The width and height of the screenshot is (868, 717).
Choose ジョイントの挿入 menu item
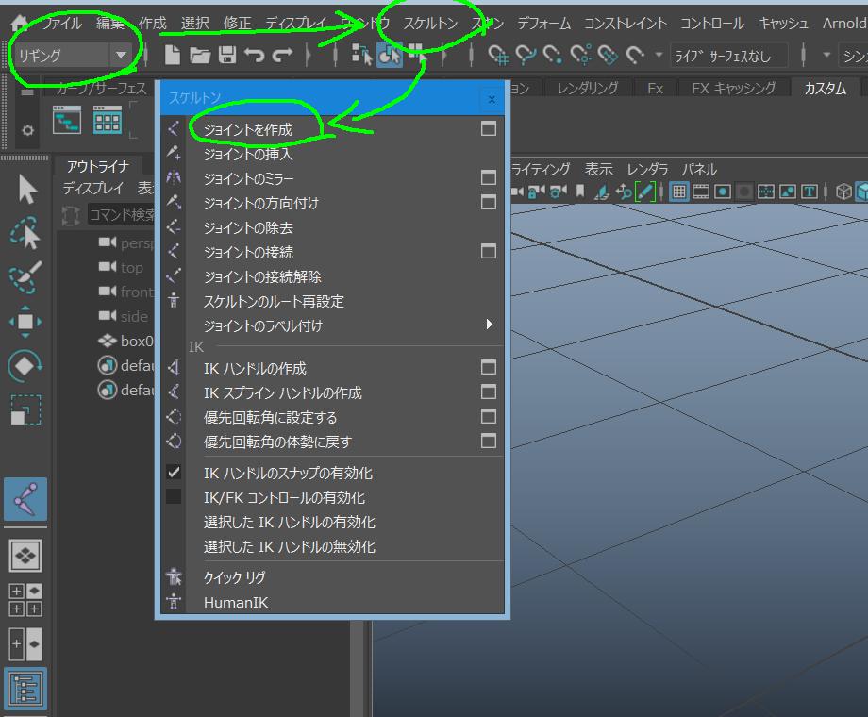click(248, 154)
